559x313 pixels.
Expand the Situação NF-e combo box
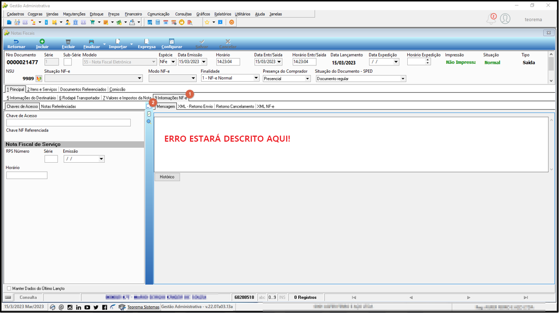[139, 78]
